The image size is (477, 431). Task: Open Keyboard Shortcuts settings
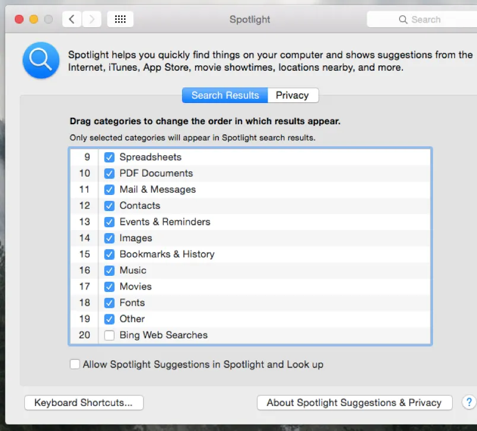click(x=83, y=402)
